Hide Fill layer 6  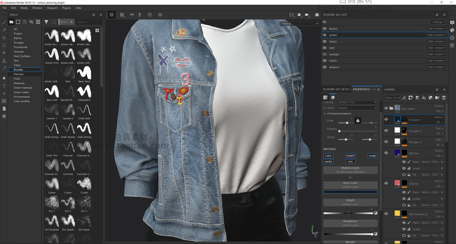pos(386,130)
